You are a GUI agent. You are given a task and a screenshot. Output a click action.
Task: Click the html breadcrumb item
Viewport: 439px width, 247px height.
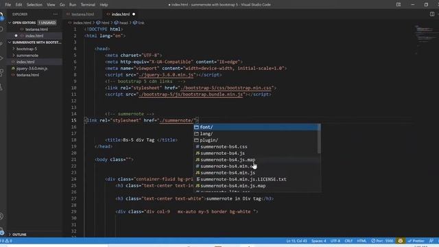(x=105, y=23)
